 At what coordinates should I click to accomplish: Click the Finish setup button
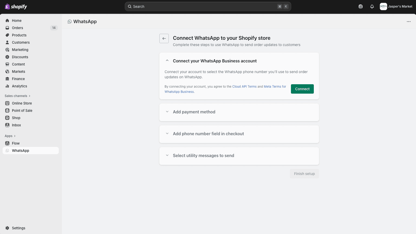click(304, 174)
